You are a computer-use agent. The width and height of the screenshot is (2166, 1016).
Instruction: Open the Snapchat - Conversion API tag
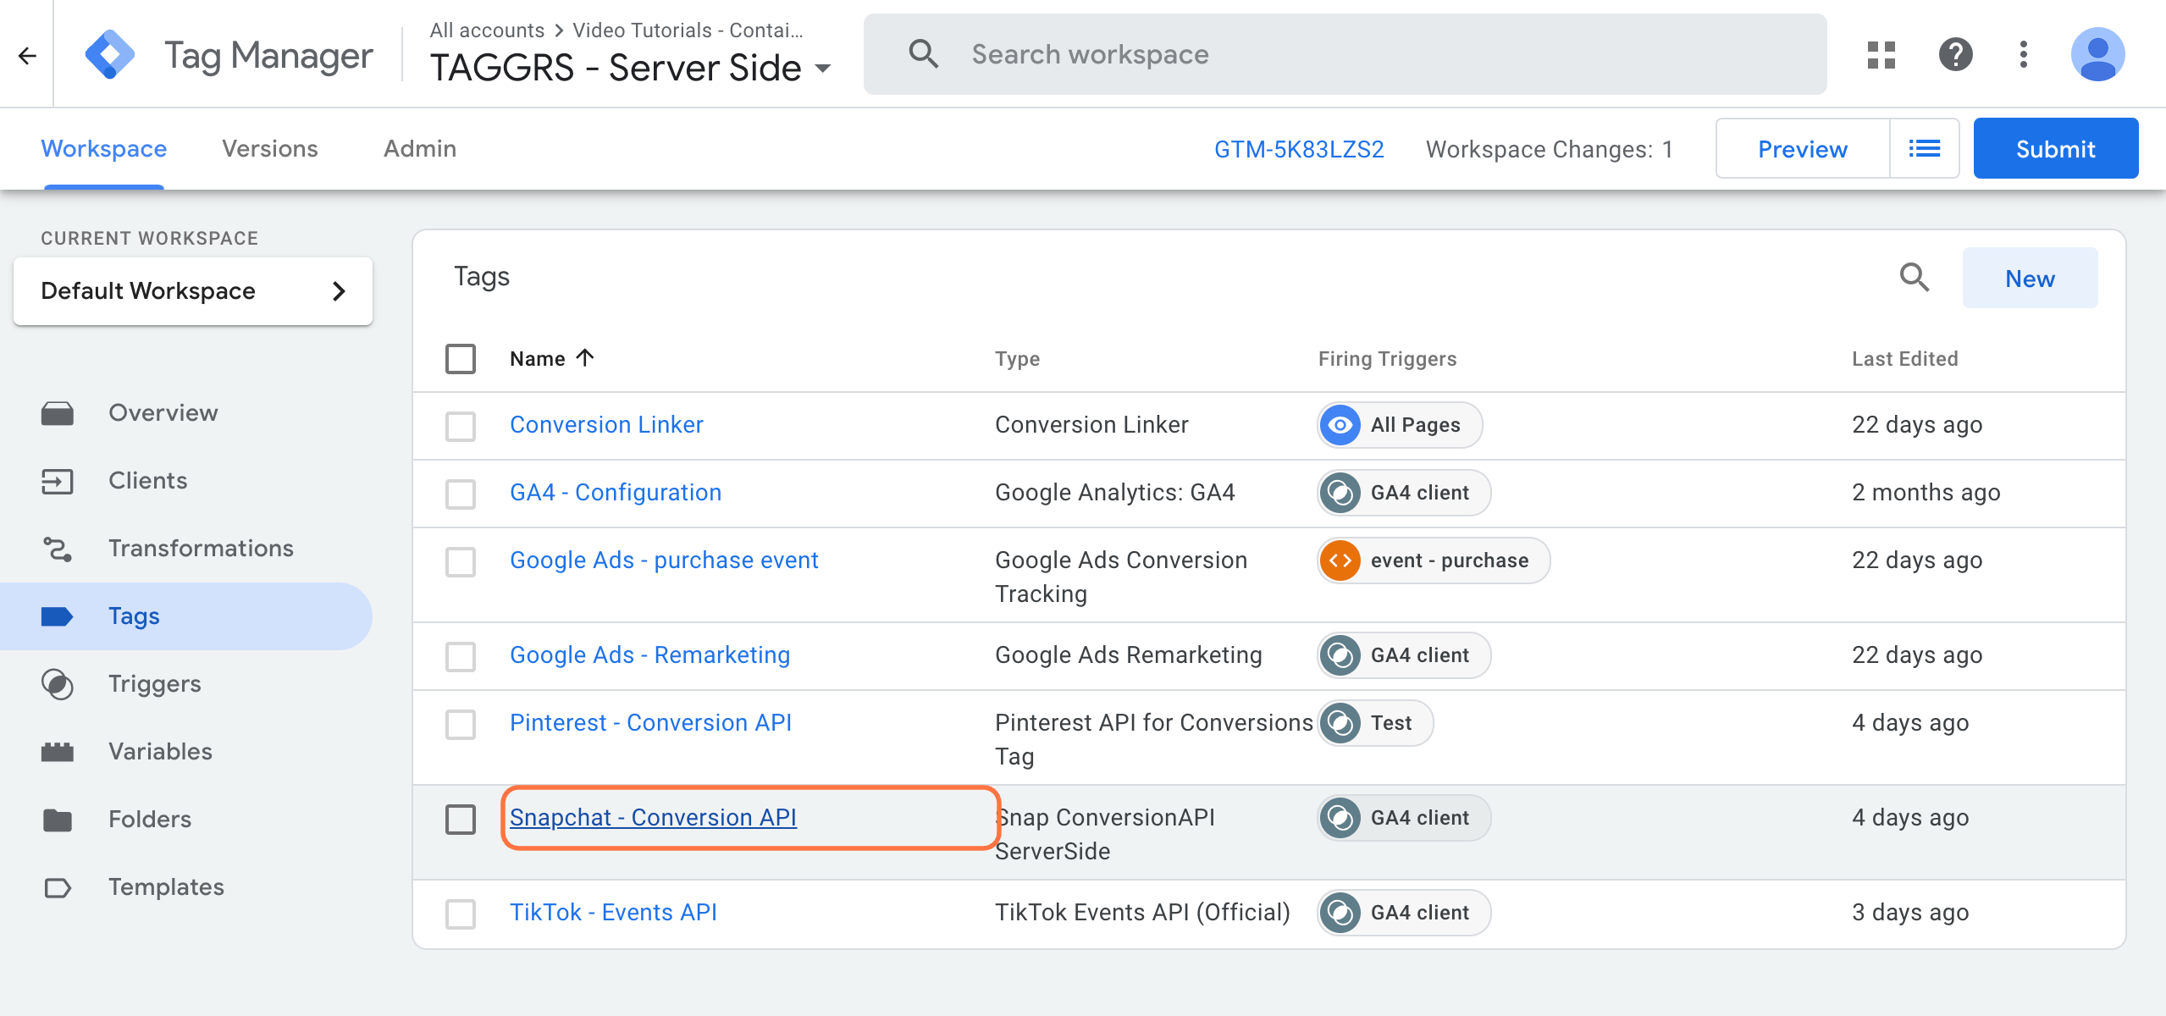pyautogui.click(x=654, y=817)
